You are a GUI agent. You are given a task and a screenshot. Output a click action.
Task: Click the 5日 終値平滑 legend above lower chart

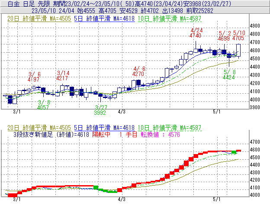(104, 128)
